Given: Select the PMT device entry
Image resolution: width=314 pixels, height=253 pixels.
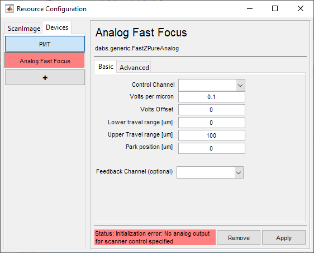Looking at the screenshot, I should [x=45, y=44].
